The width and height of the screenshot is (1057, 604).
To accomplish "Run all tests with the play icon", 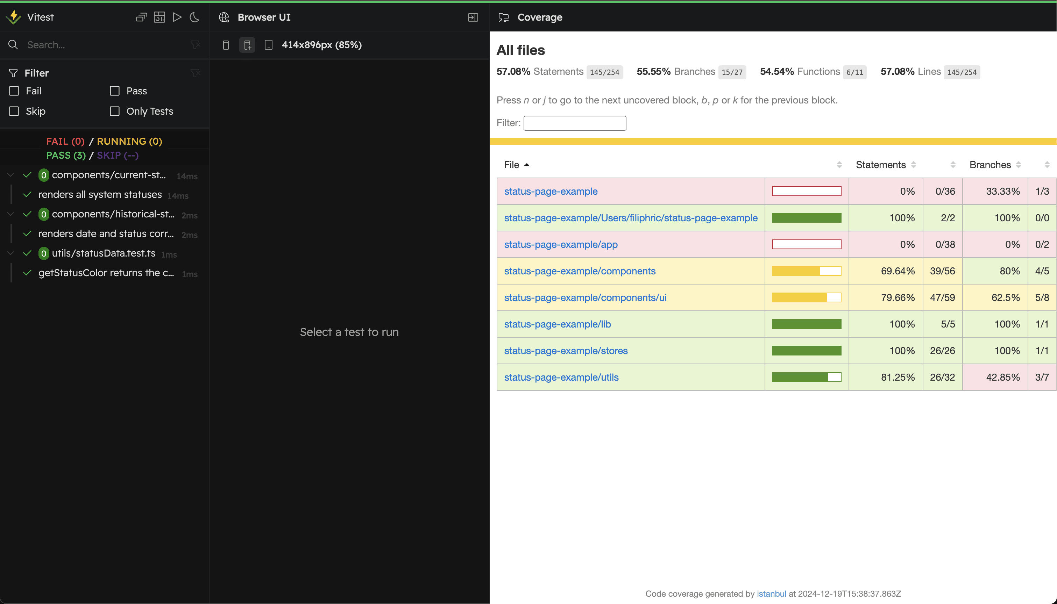I will tap(177, 17).
